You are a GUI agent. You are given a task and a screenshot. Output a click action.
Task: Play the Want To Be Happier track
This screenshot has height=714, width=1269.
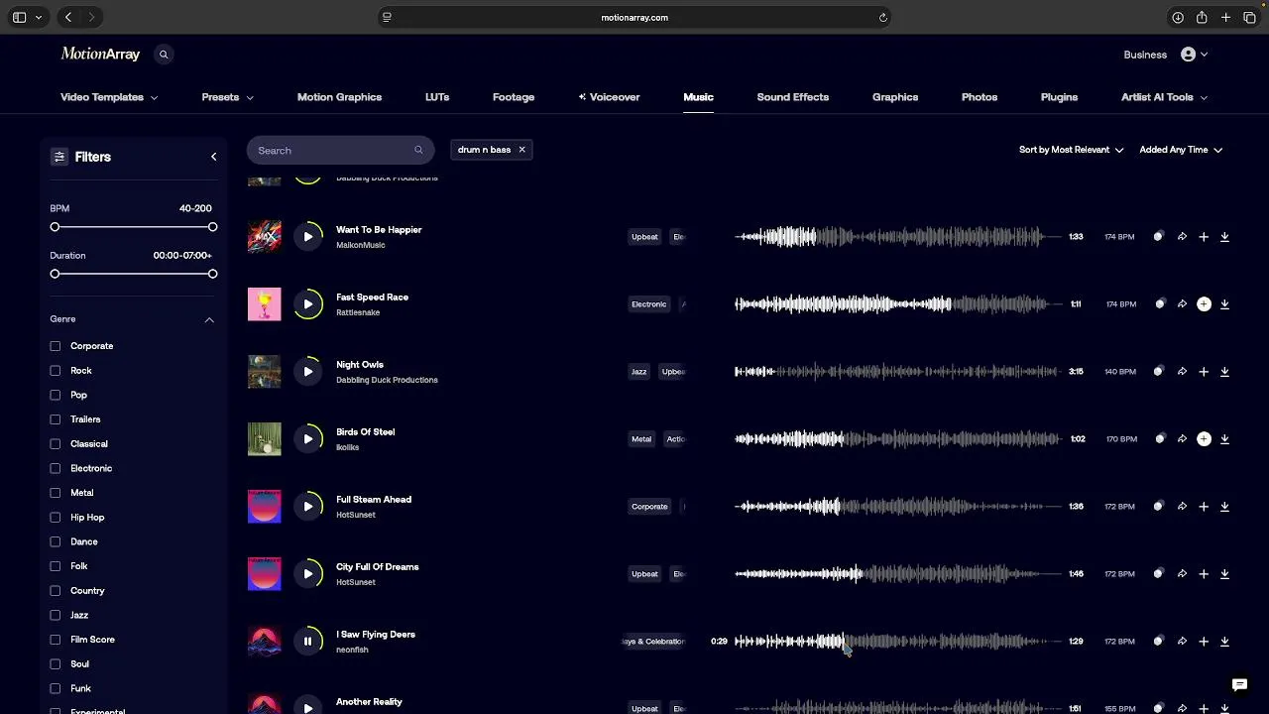307,237
